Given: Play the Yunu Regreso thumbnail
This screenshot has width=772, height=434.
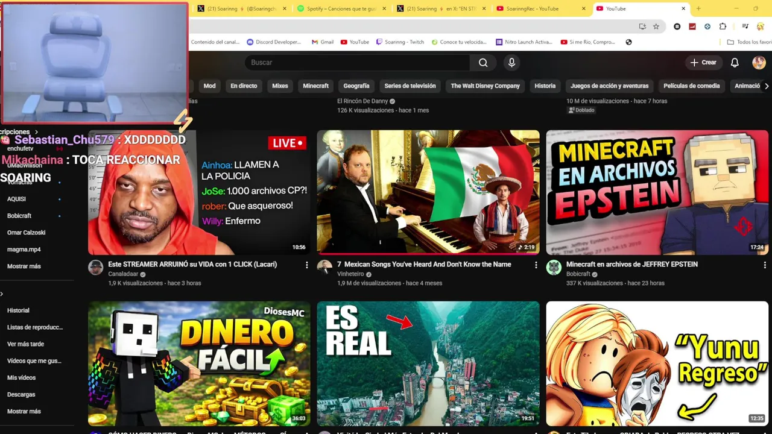Looking at the screenshot, I should (x=657, y=363).
